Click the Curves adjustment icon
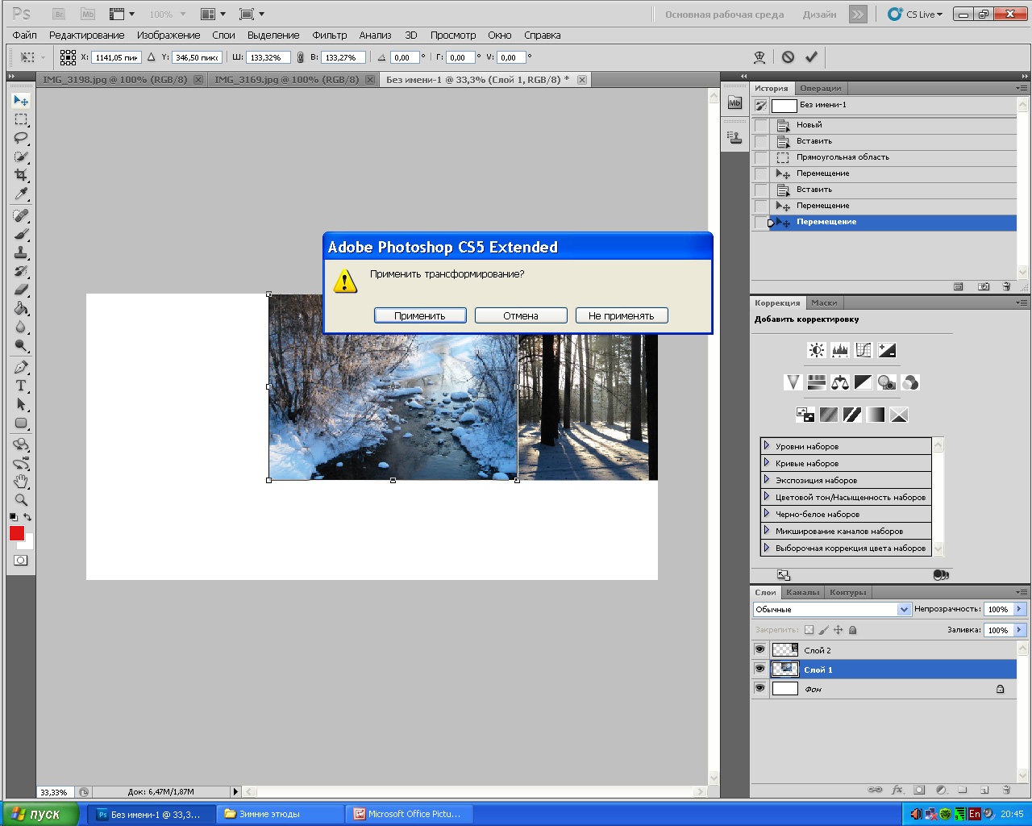The height and width of the screenshot is (826, 1032). coord(863,350)
